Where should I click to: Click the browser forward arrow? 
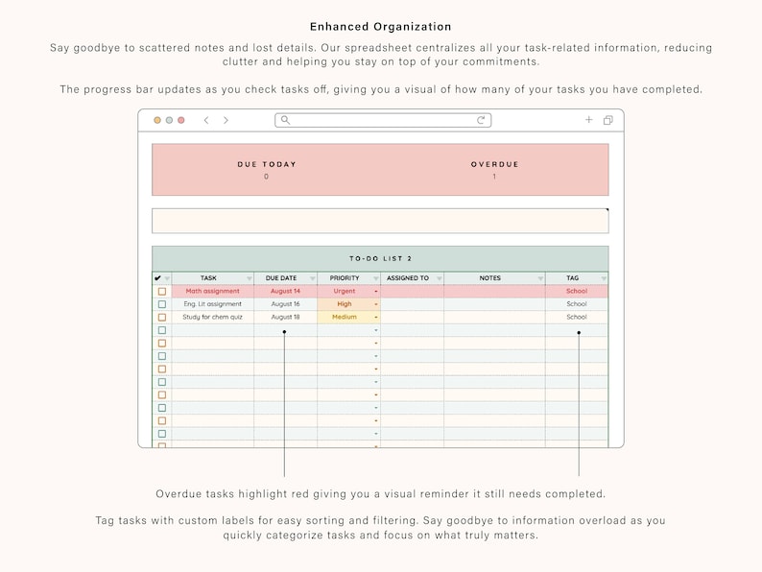point(226,120)
